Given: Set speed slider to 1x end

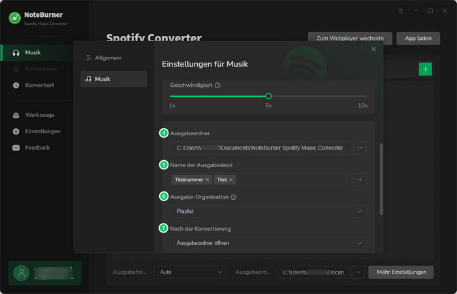Looking at the screenshot, I should [171, 96].
